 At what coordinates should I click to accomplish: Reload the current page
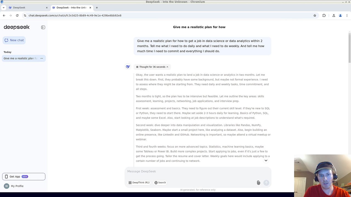point(17,16)
